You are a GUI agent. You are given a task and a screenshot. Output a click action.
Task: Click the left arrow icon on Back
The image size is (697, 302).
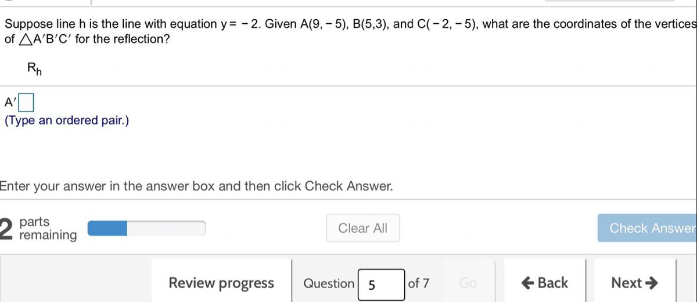pos(527,283)
